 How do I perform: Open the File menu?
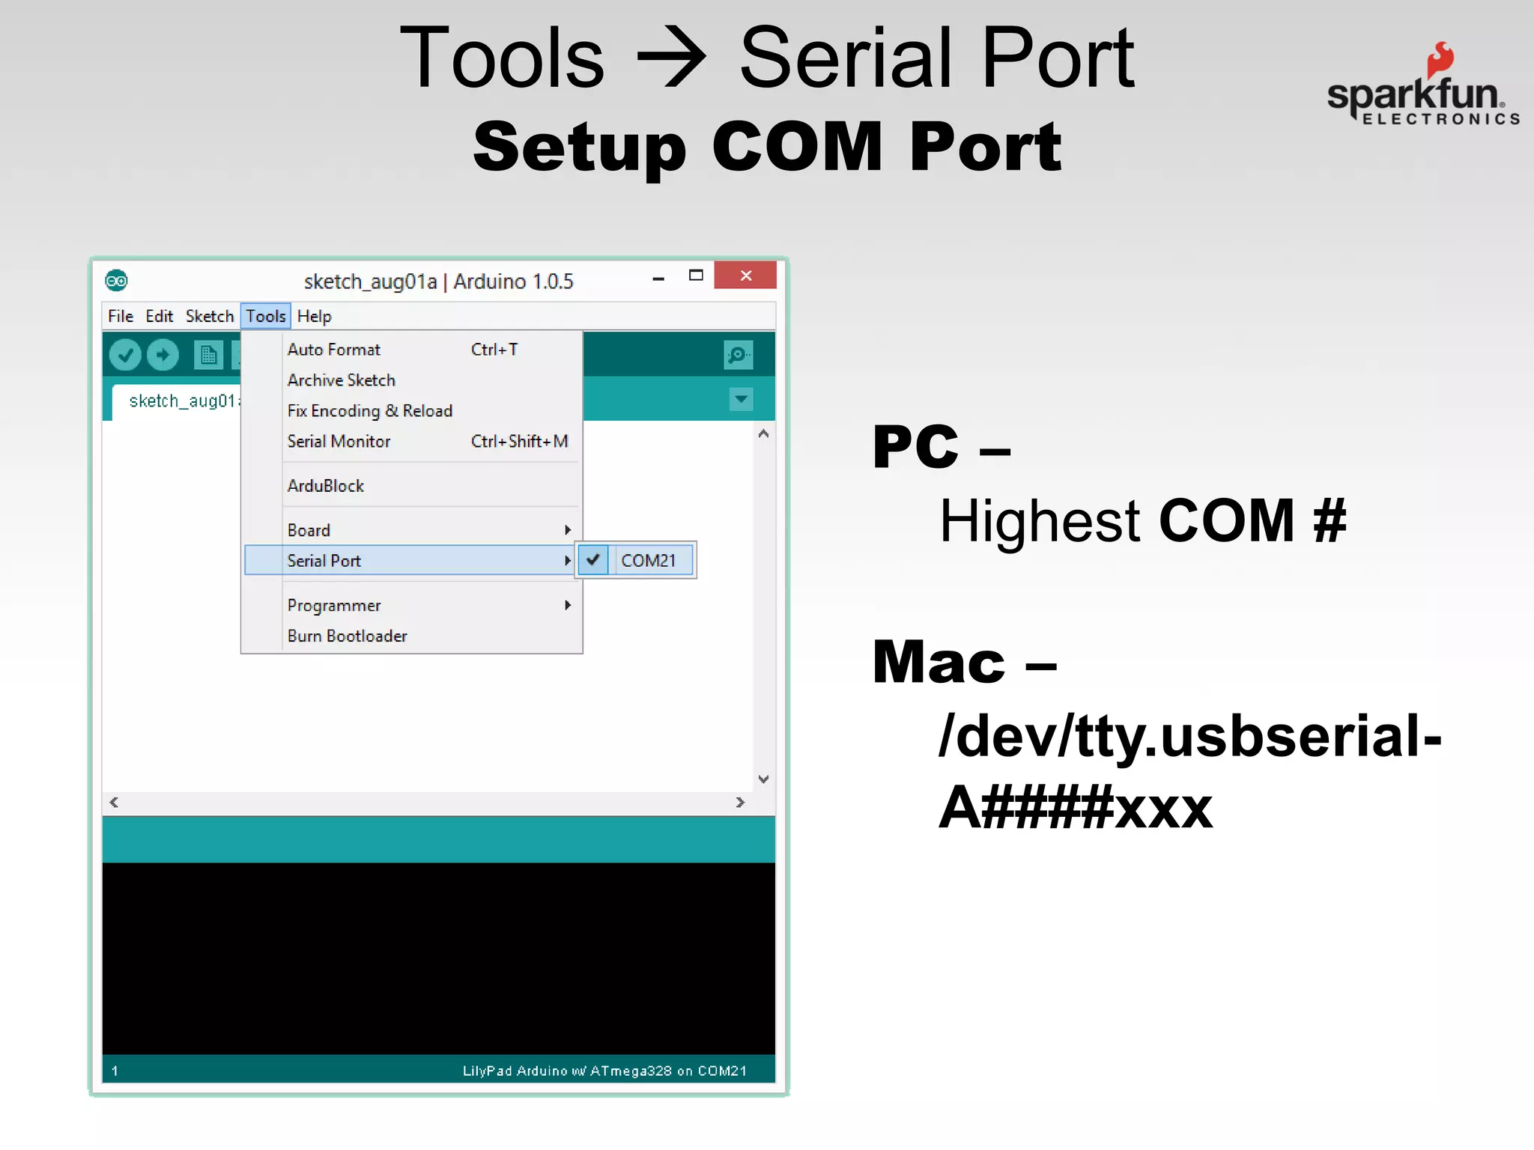pyautogui.click(x=121, y=317)
